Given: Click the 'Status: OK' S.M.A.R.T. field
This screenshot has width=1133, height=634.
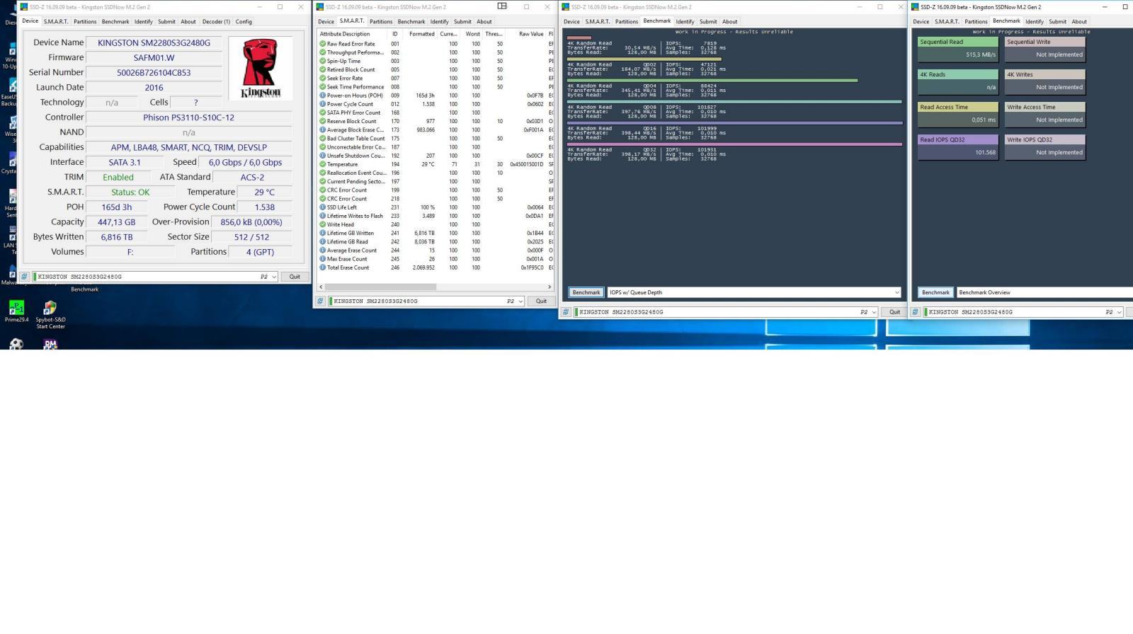Looking at the screenshot, I should (x=130, y=192).
